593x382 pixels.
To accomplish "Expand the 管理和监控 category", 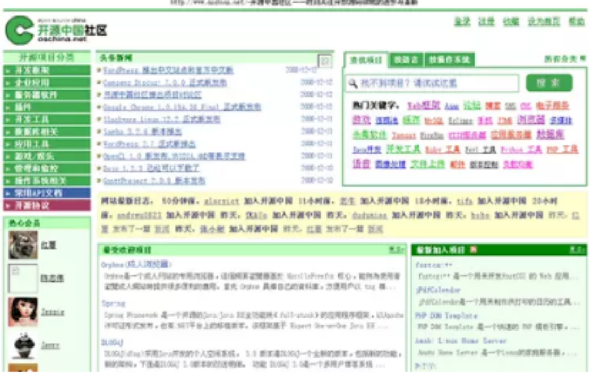I will coord(47,169).
